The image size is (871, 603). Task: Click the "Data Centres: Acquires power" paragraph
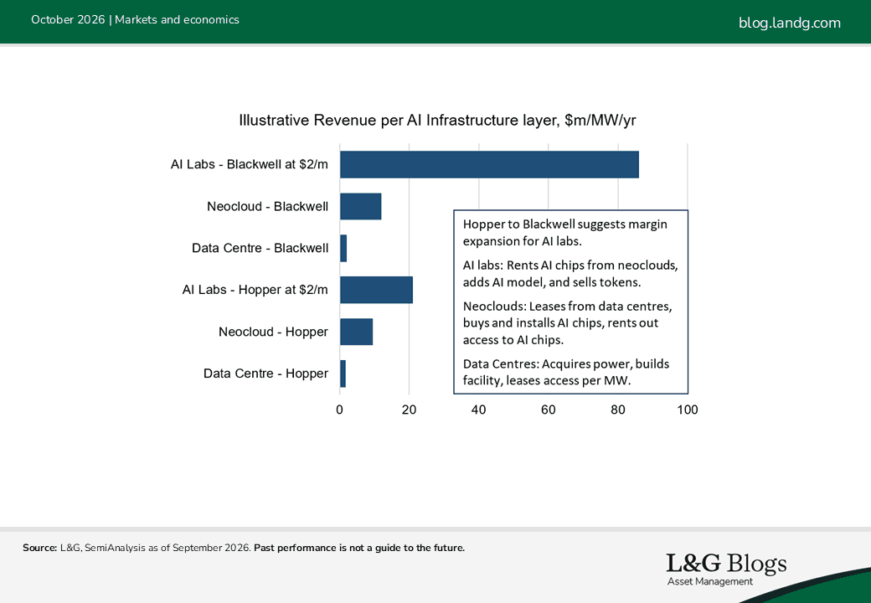(x=566, y=373)
